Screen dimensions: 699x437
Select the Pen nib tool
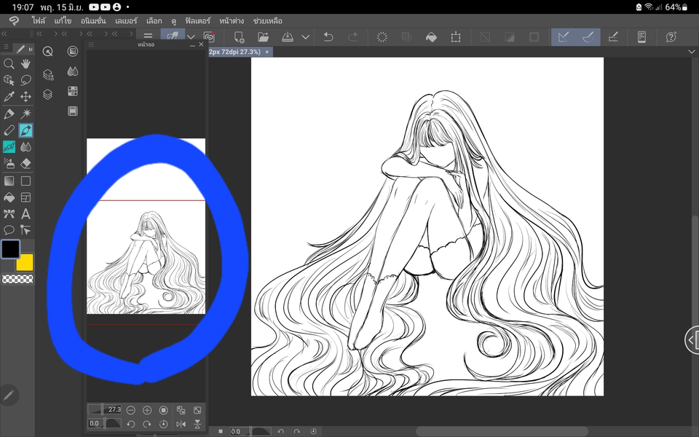coord(9,114)
